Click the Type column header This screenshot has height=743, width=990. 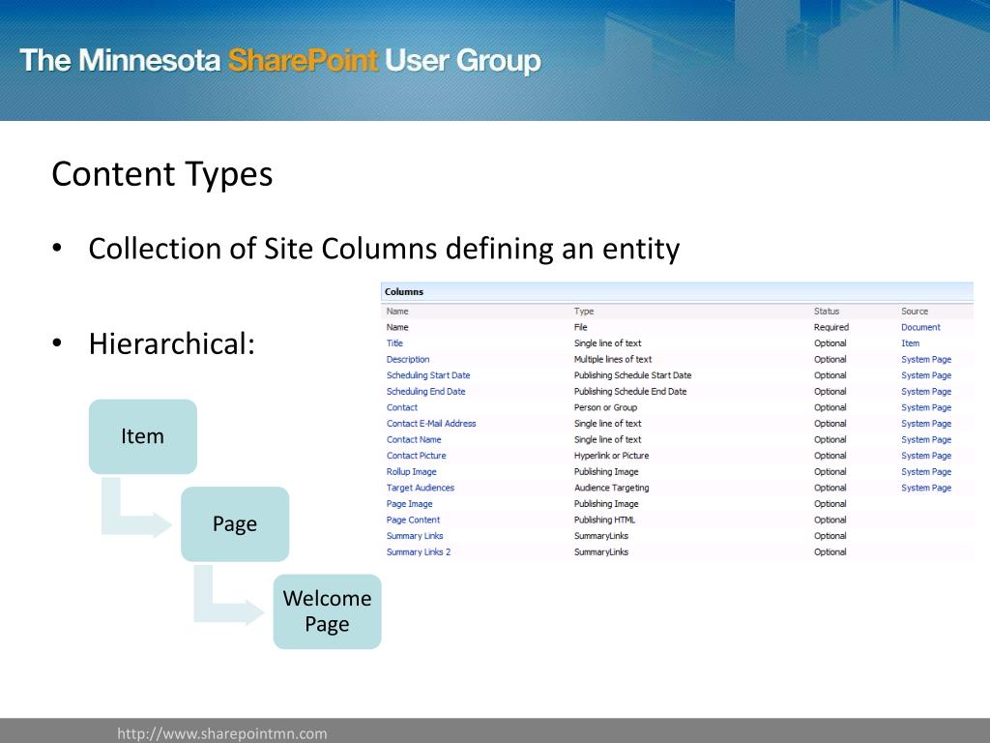pyautogui.click(x=583, y=312)
